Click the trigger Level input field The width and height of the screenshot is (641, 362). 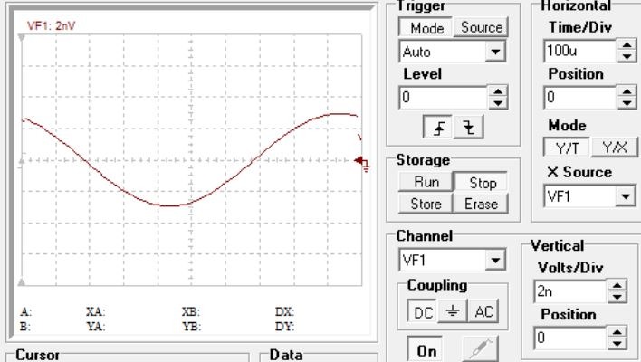pyautogui.click(x=444, y=97)
